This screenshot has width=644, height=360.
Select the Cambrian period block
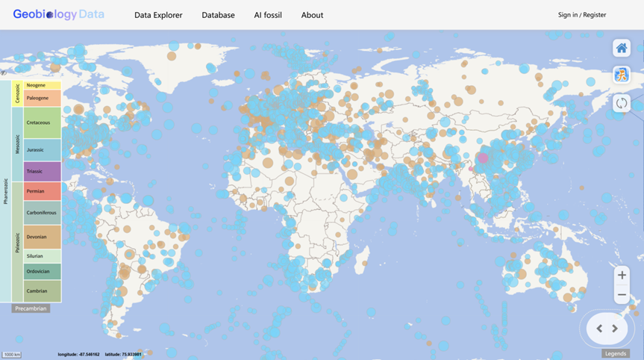pyautogui.click(x=43, y=291)
